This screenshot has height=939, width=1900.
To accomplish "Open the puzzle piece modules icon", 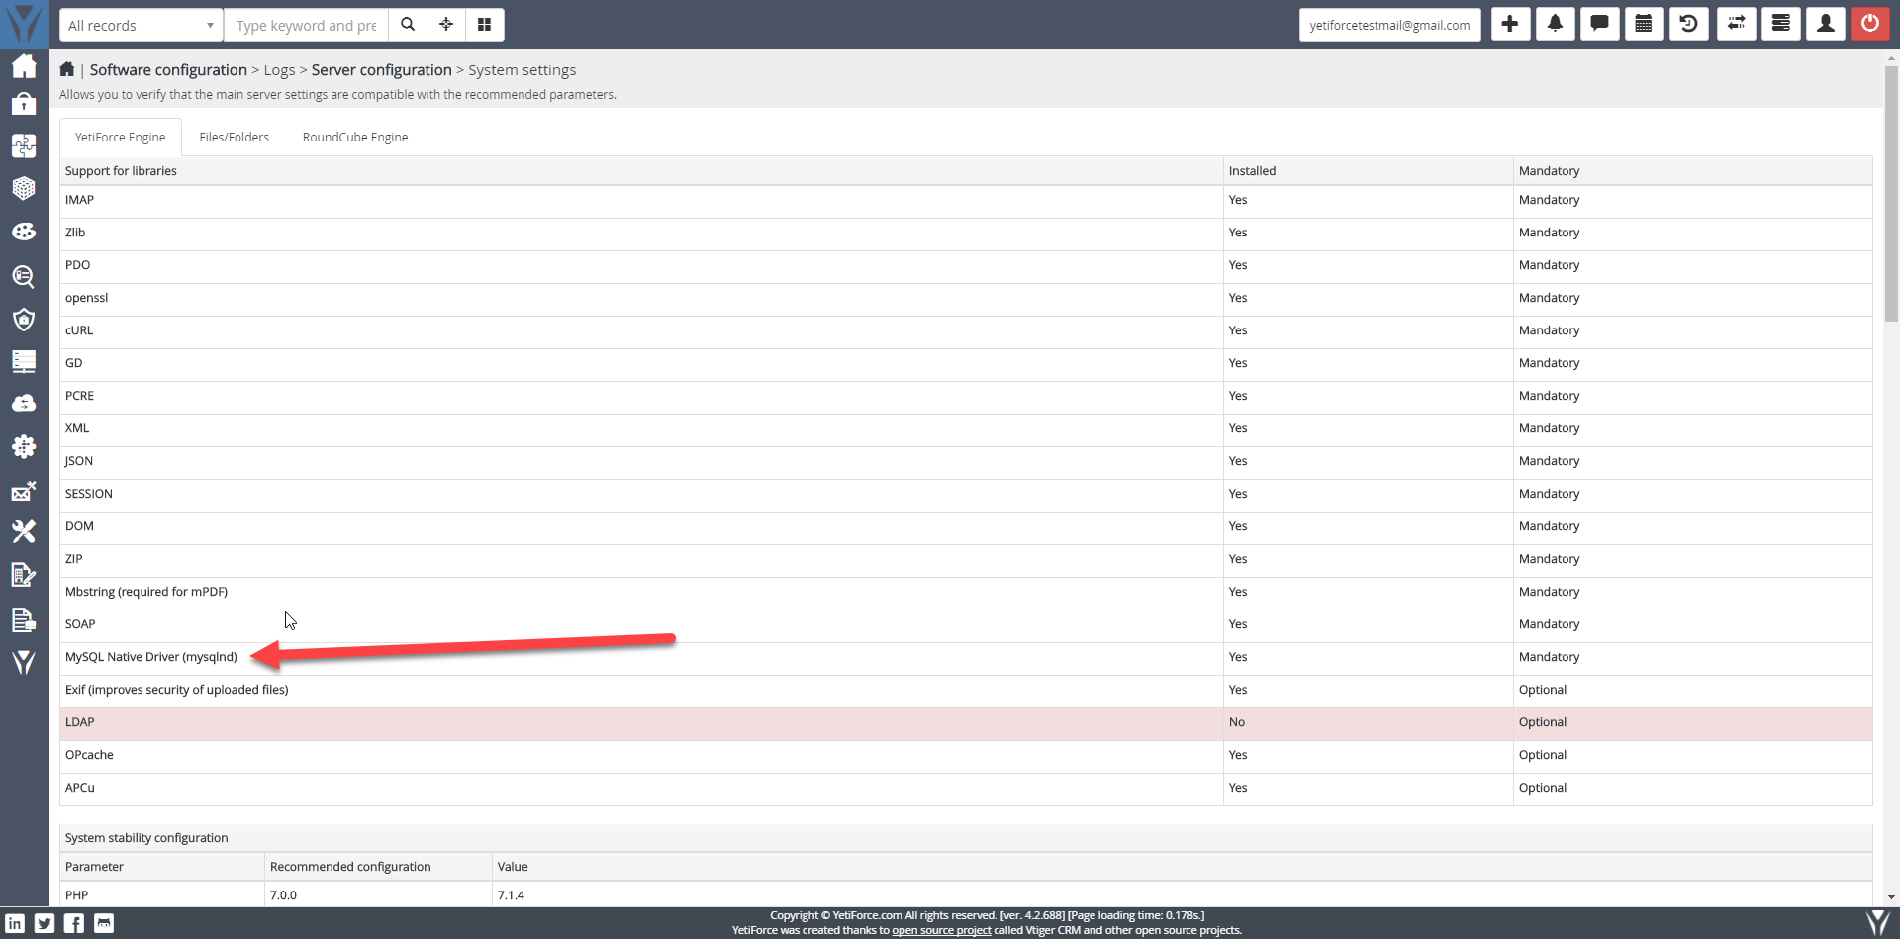I will tap(24, 145).
